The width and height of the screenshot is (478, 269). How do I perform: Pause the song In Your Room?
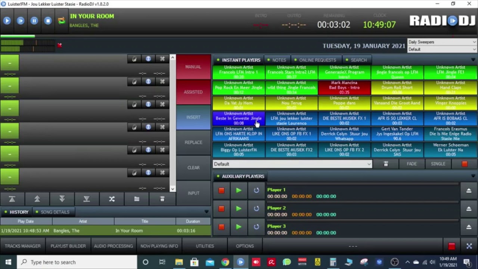34,21
